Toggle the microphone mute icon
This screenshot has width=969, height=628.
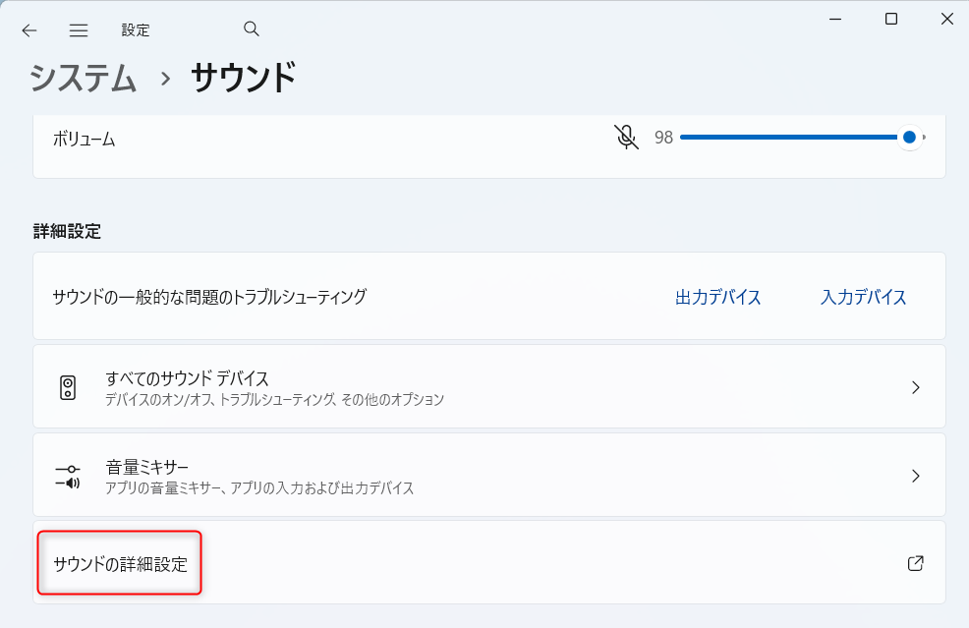coord(626,138)
